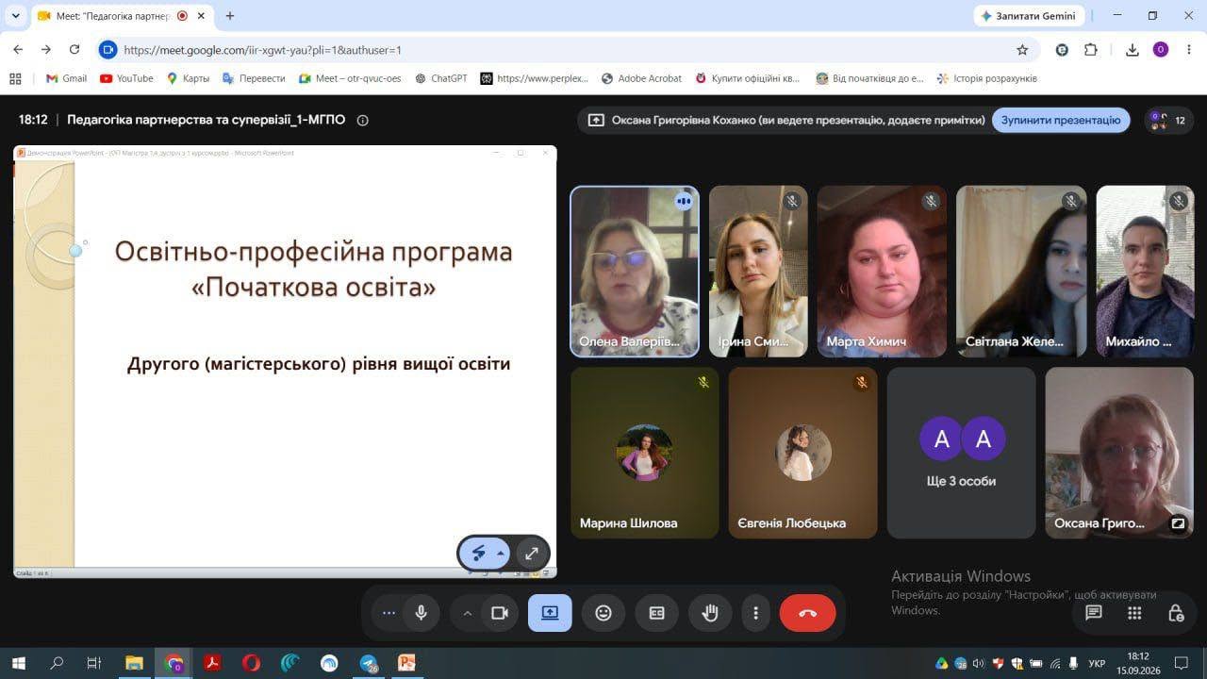Viewport: 1207px width, 679px height.
Task: Toggle the camera in Meet controls
Action: coord(500,613)
